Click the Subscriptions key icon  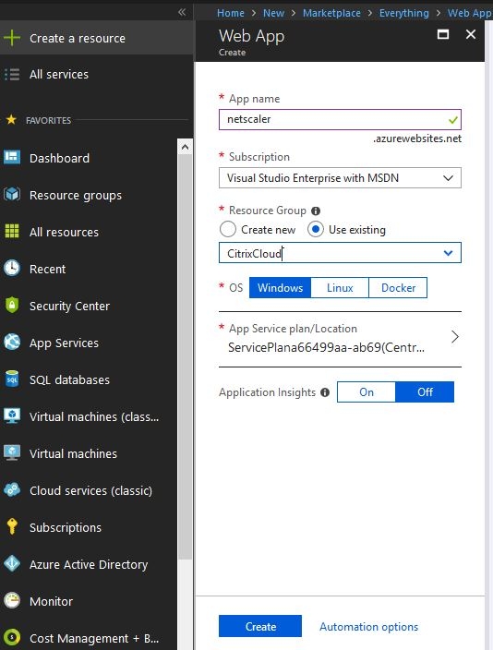click(12, 526)
